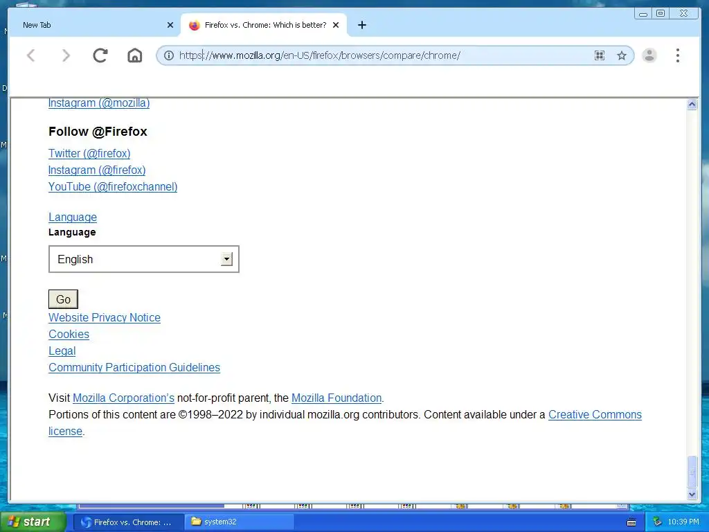
Task: Minimize the browser window
Action: [x=643, y=14]
